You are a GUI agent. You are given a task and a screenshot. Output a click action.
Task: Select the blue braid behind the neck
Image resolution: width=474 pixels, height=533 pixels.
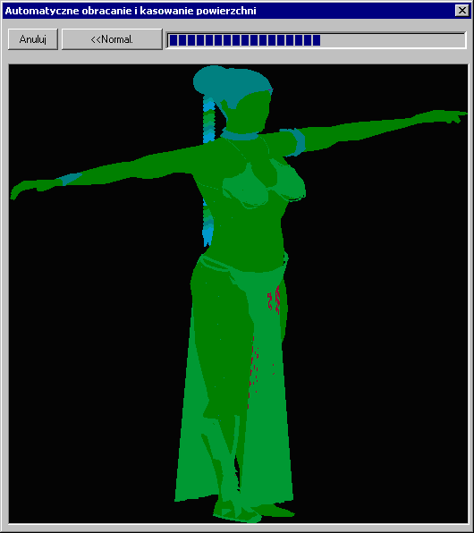(208, 119)
